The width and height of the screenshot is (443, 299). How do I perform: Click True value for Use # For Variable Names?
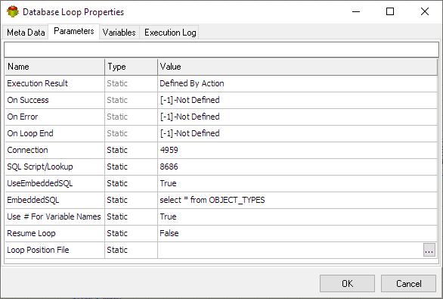(168, 216)
